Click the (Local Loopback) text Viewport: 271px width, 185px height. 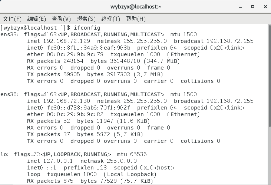pyautogui.click(x=130, y=174)
